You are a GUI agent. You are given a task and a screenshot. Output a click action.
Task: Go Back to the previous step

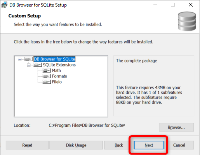point(119,145)
